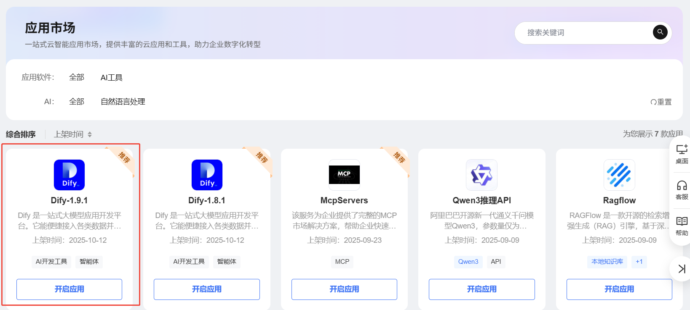Click McpServers 上架时间 2025-09-23 text
This screenshot has height=310, width=690.
click(x=344, y=240)
